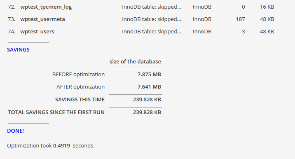Click the 187 row count for wptest_usermeta
The image size is (295, 159).
(240, 19)
